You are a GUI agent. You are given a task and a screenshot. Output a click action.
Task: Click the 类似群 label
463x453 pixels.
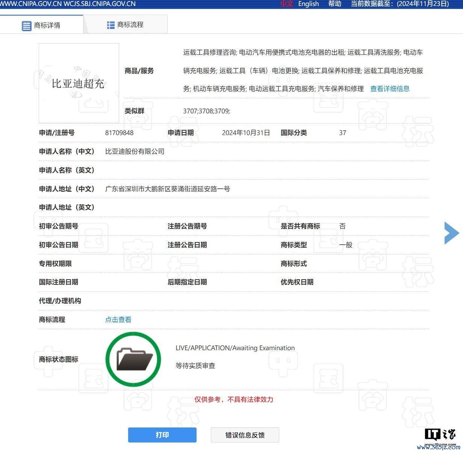click(x=134, y=111)
